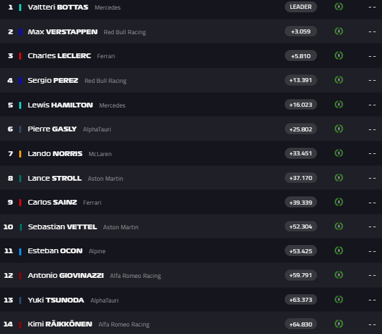Image resolution: width=382 pixels, height=334 pixels.
Task: Click the LEADER badge for Bottas
Action: point(301,7)
